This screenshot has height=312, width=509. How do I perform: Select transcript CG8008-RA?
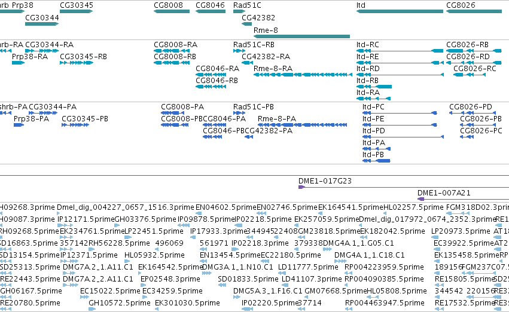pyautogui.click(x=172, y=51)
